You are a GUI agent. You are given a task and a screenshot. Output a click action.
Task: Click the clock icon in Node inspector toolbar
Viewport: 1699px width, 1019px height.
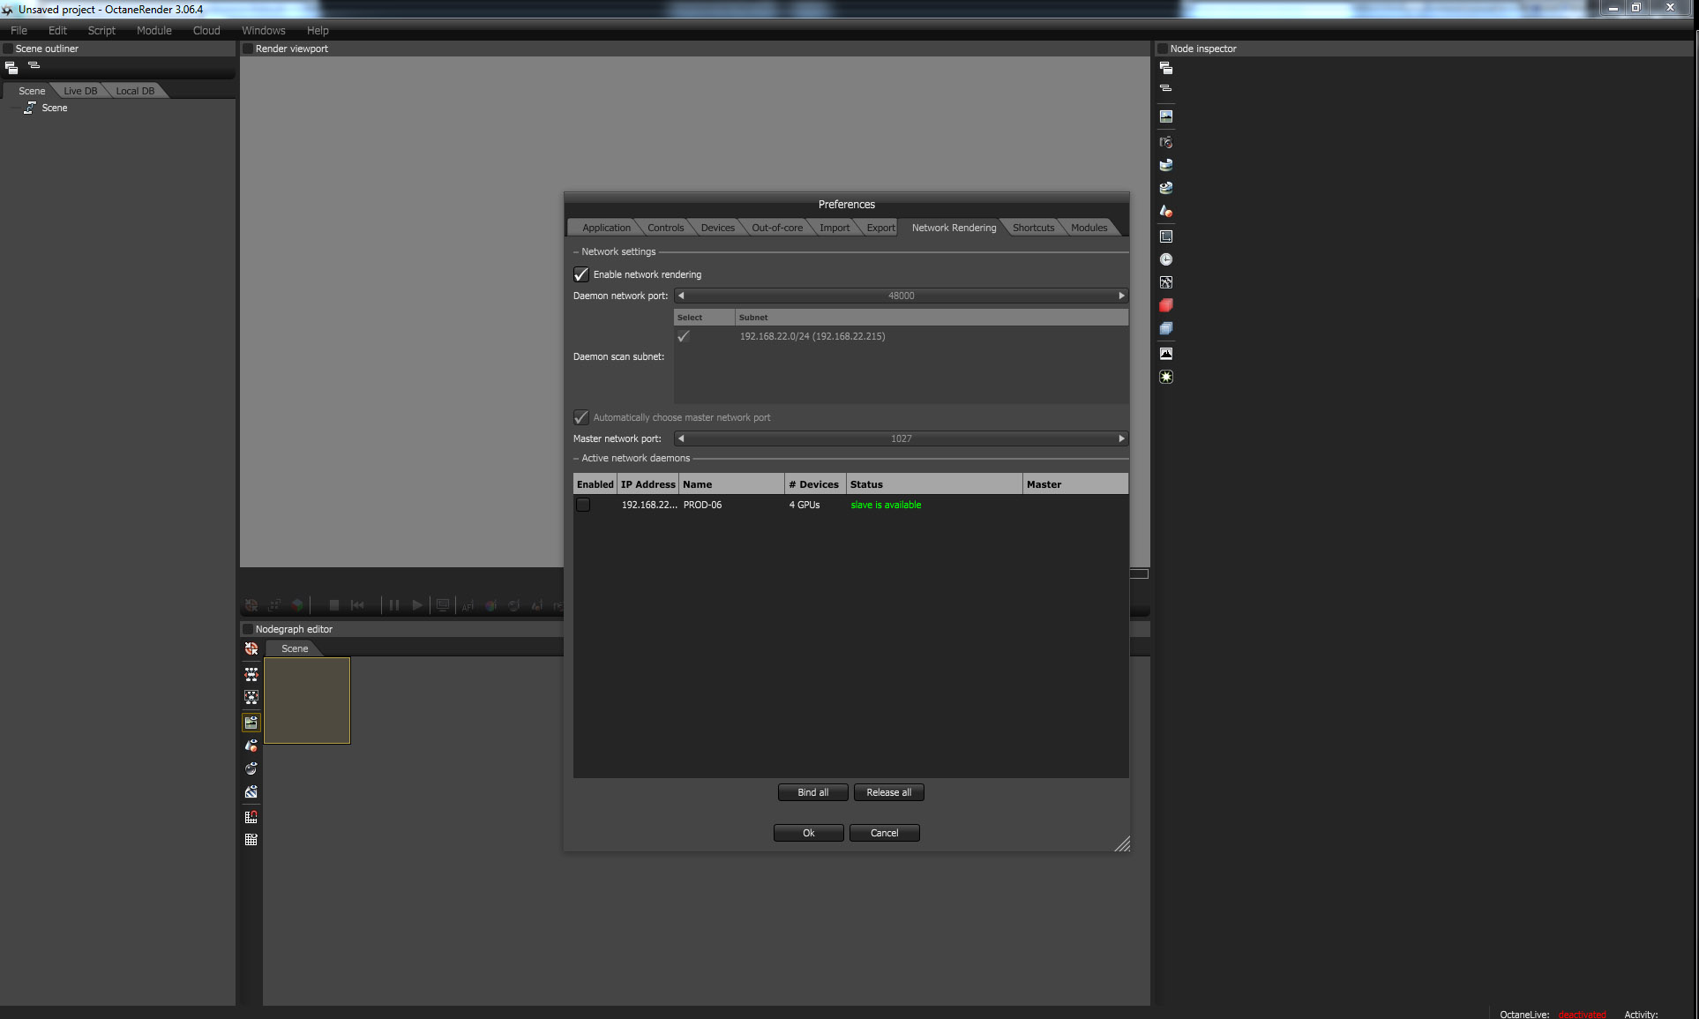click(x=1165, y=259)
